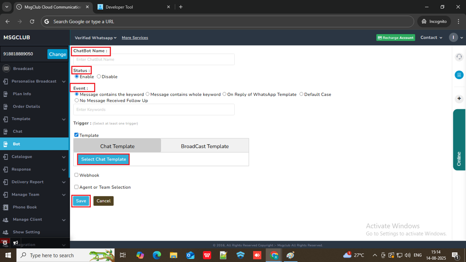Expand the Catalogue sidebar menu
466x262 pixels.
coord(64,157)
